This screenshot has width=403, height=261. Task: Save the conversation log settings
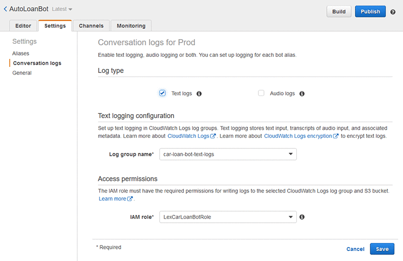[x=382, y=249]
